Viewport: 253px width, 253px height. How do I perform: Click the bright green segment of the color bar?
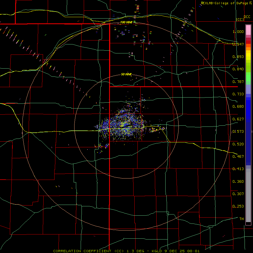248,77
